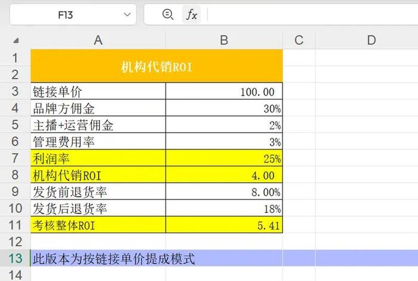The image size is (418, 281).
Task: Select row 13 header
Action: click(x=15, y=258)
